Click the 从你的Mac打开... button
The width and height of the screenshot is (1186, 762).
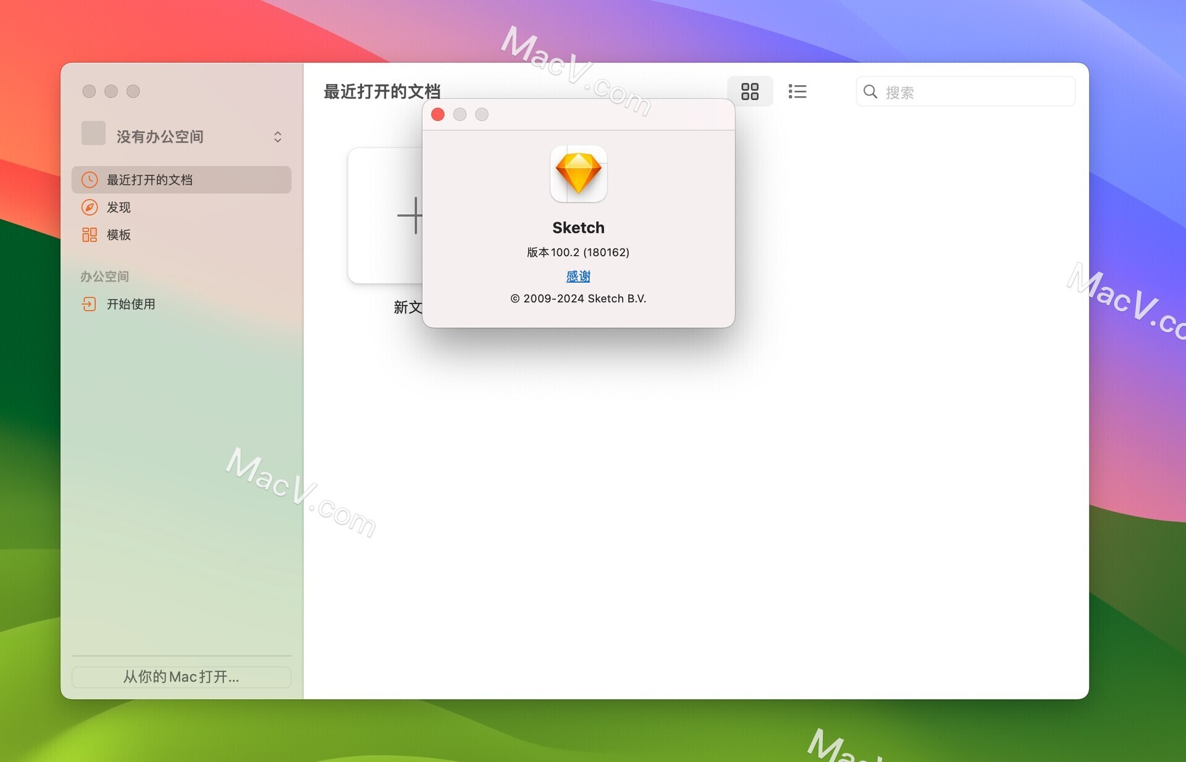[x=182, y=677]
